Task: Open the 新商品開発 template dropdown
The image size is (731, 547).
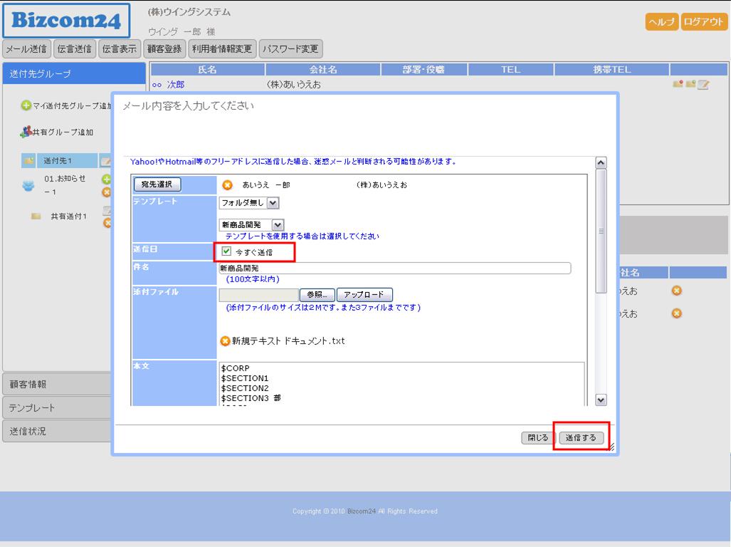Action: click(x=278, y=225)
